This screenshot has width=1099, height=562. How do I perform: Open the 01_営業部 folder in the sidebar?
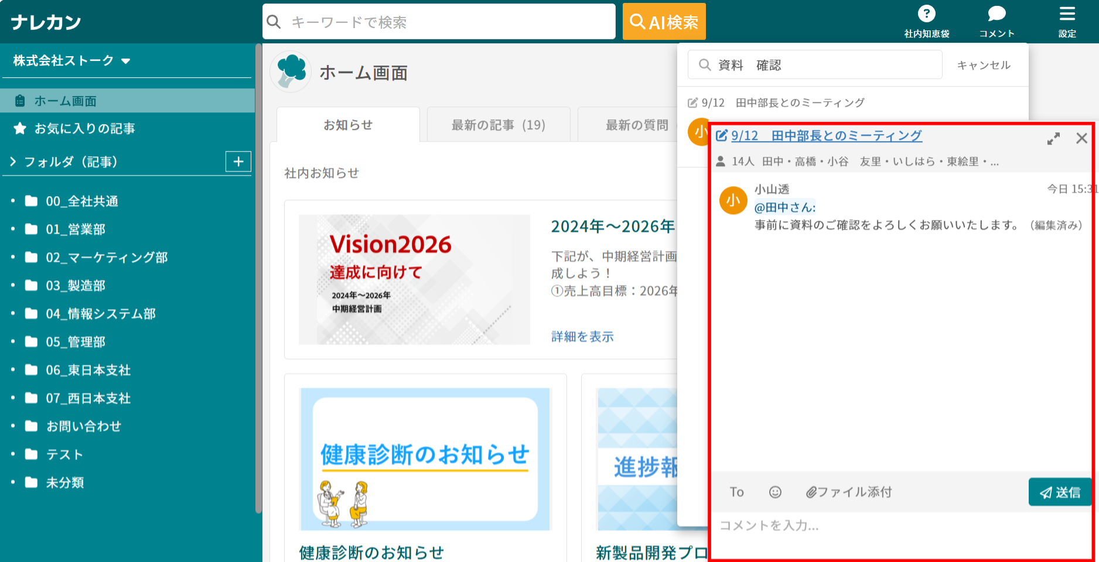(76, 229)
